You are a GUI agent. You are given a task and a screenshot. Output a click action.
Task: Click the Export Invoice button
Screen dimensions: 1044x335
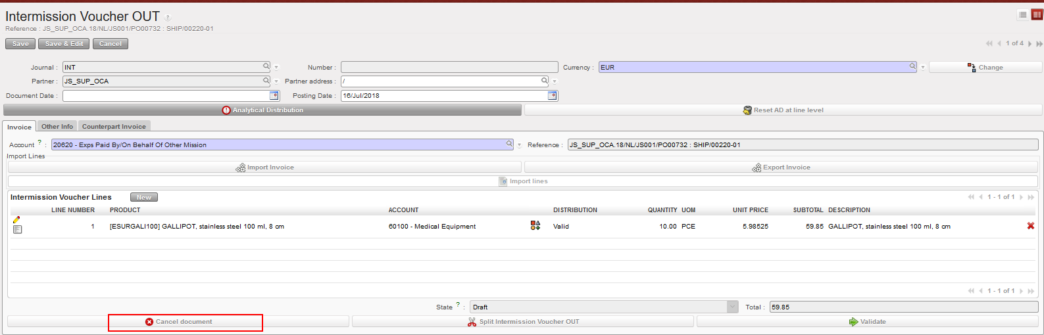781,167
